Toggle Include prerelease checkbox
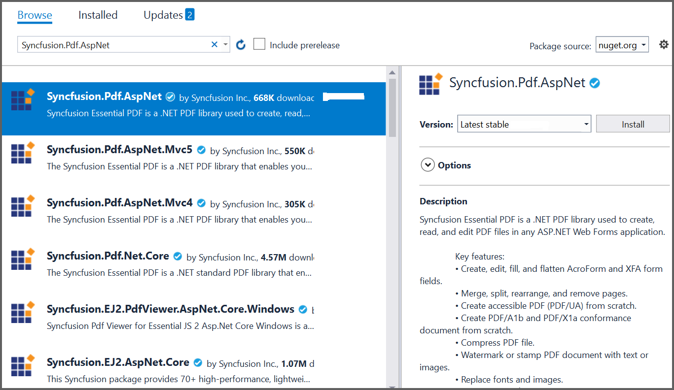The width and height of the screenshot is (674, 390). (259, 44)
